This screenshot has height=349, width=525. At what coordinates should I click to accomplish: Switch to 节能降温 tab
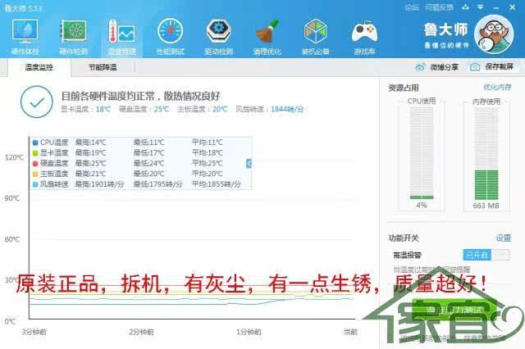point(103,67)
